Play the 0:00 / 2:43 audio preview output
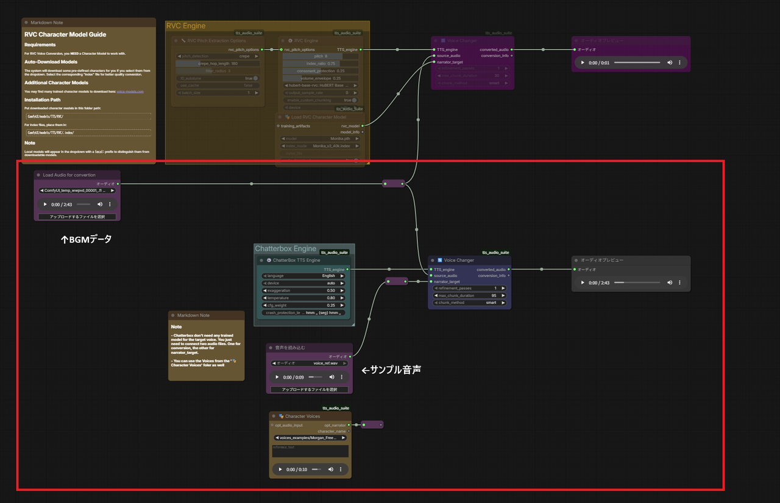780x503 pixels. (x=582, y=283)
